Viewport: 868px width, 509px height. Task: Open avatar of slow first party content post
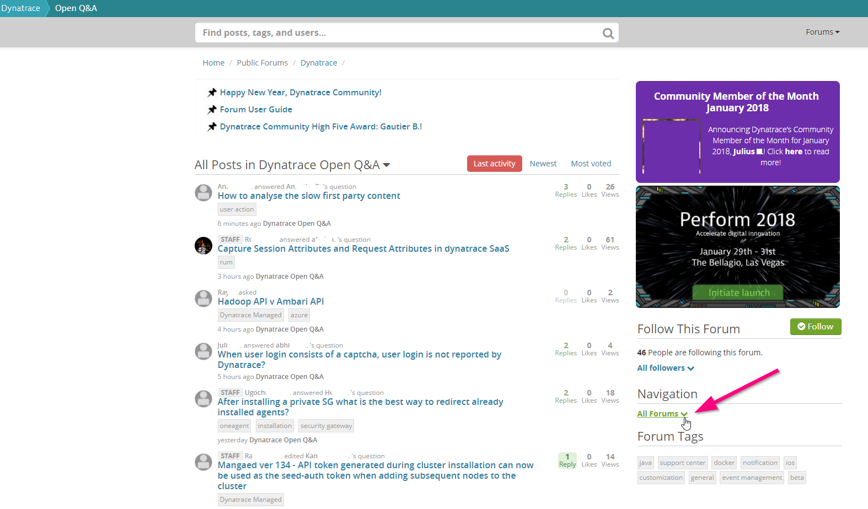pyautogui.click(x=203, y=193)
